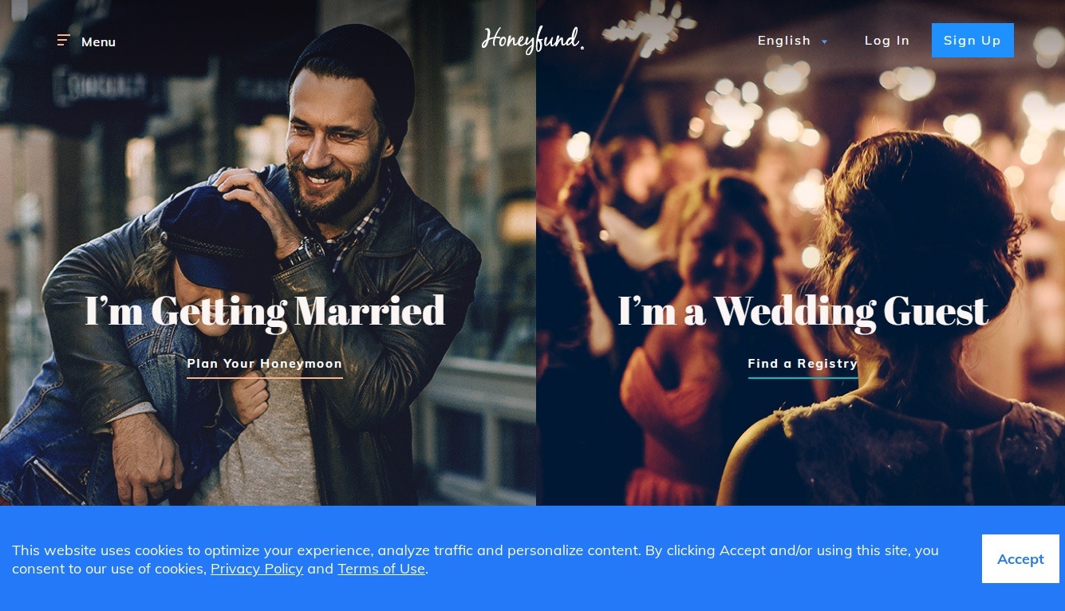1065x611 pixels.
Task: Open the hamburger menu icon
Action: (x=64, y=41)
